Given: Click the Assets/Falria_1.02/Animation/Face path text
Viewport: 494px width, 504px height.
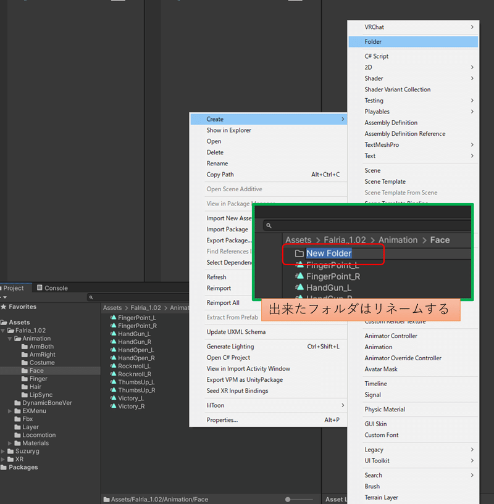Looking at the screenshot, I should [159, 499].
